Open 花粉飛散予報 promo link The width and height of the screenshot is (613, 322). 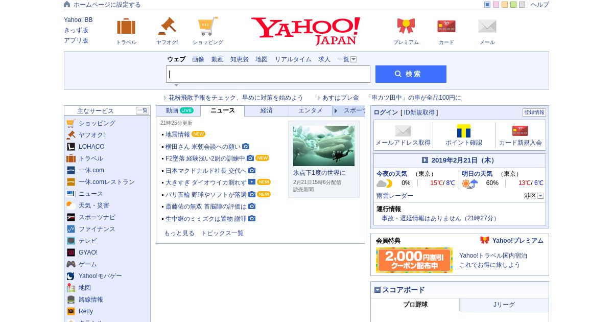[x=236, y=98]
